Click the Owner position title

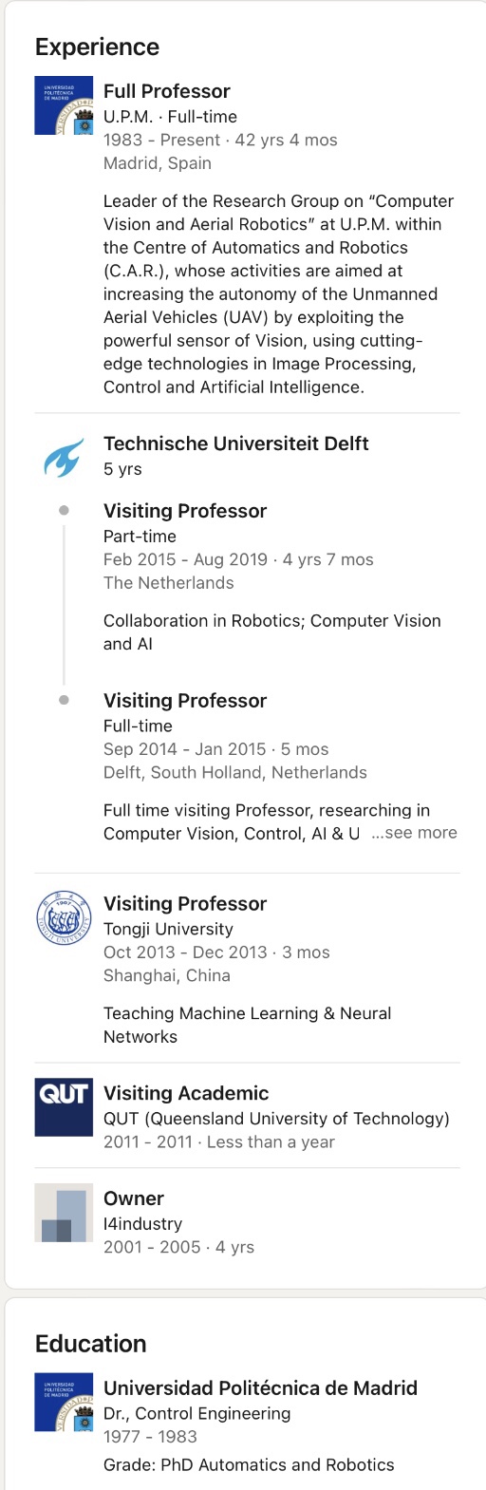pos(134,1198)
